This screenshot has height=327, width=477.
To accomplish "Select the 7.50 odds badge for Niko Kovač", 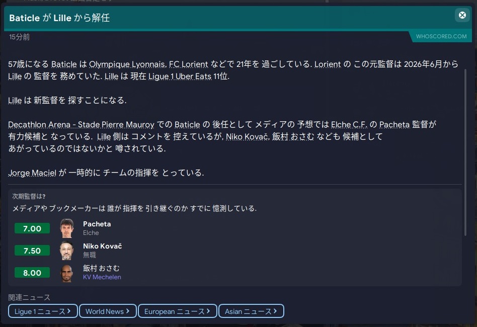I will click(32, 251).
